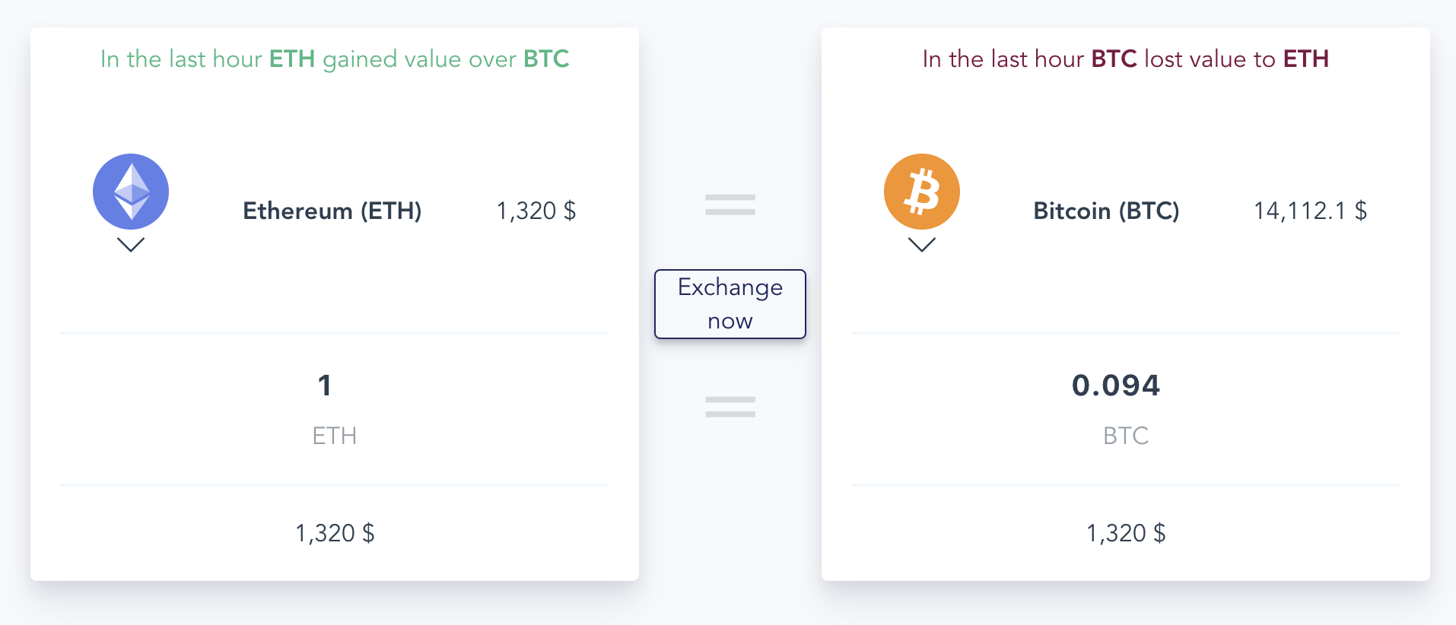Click the Bitcoin coin logo

(922, 192)
